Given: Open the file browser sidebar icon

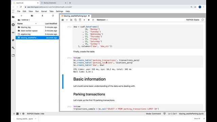Looking at the screenshot, I should (x=13, y=17).
